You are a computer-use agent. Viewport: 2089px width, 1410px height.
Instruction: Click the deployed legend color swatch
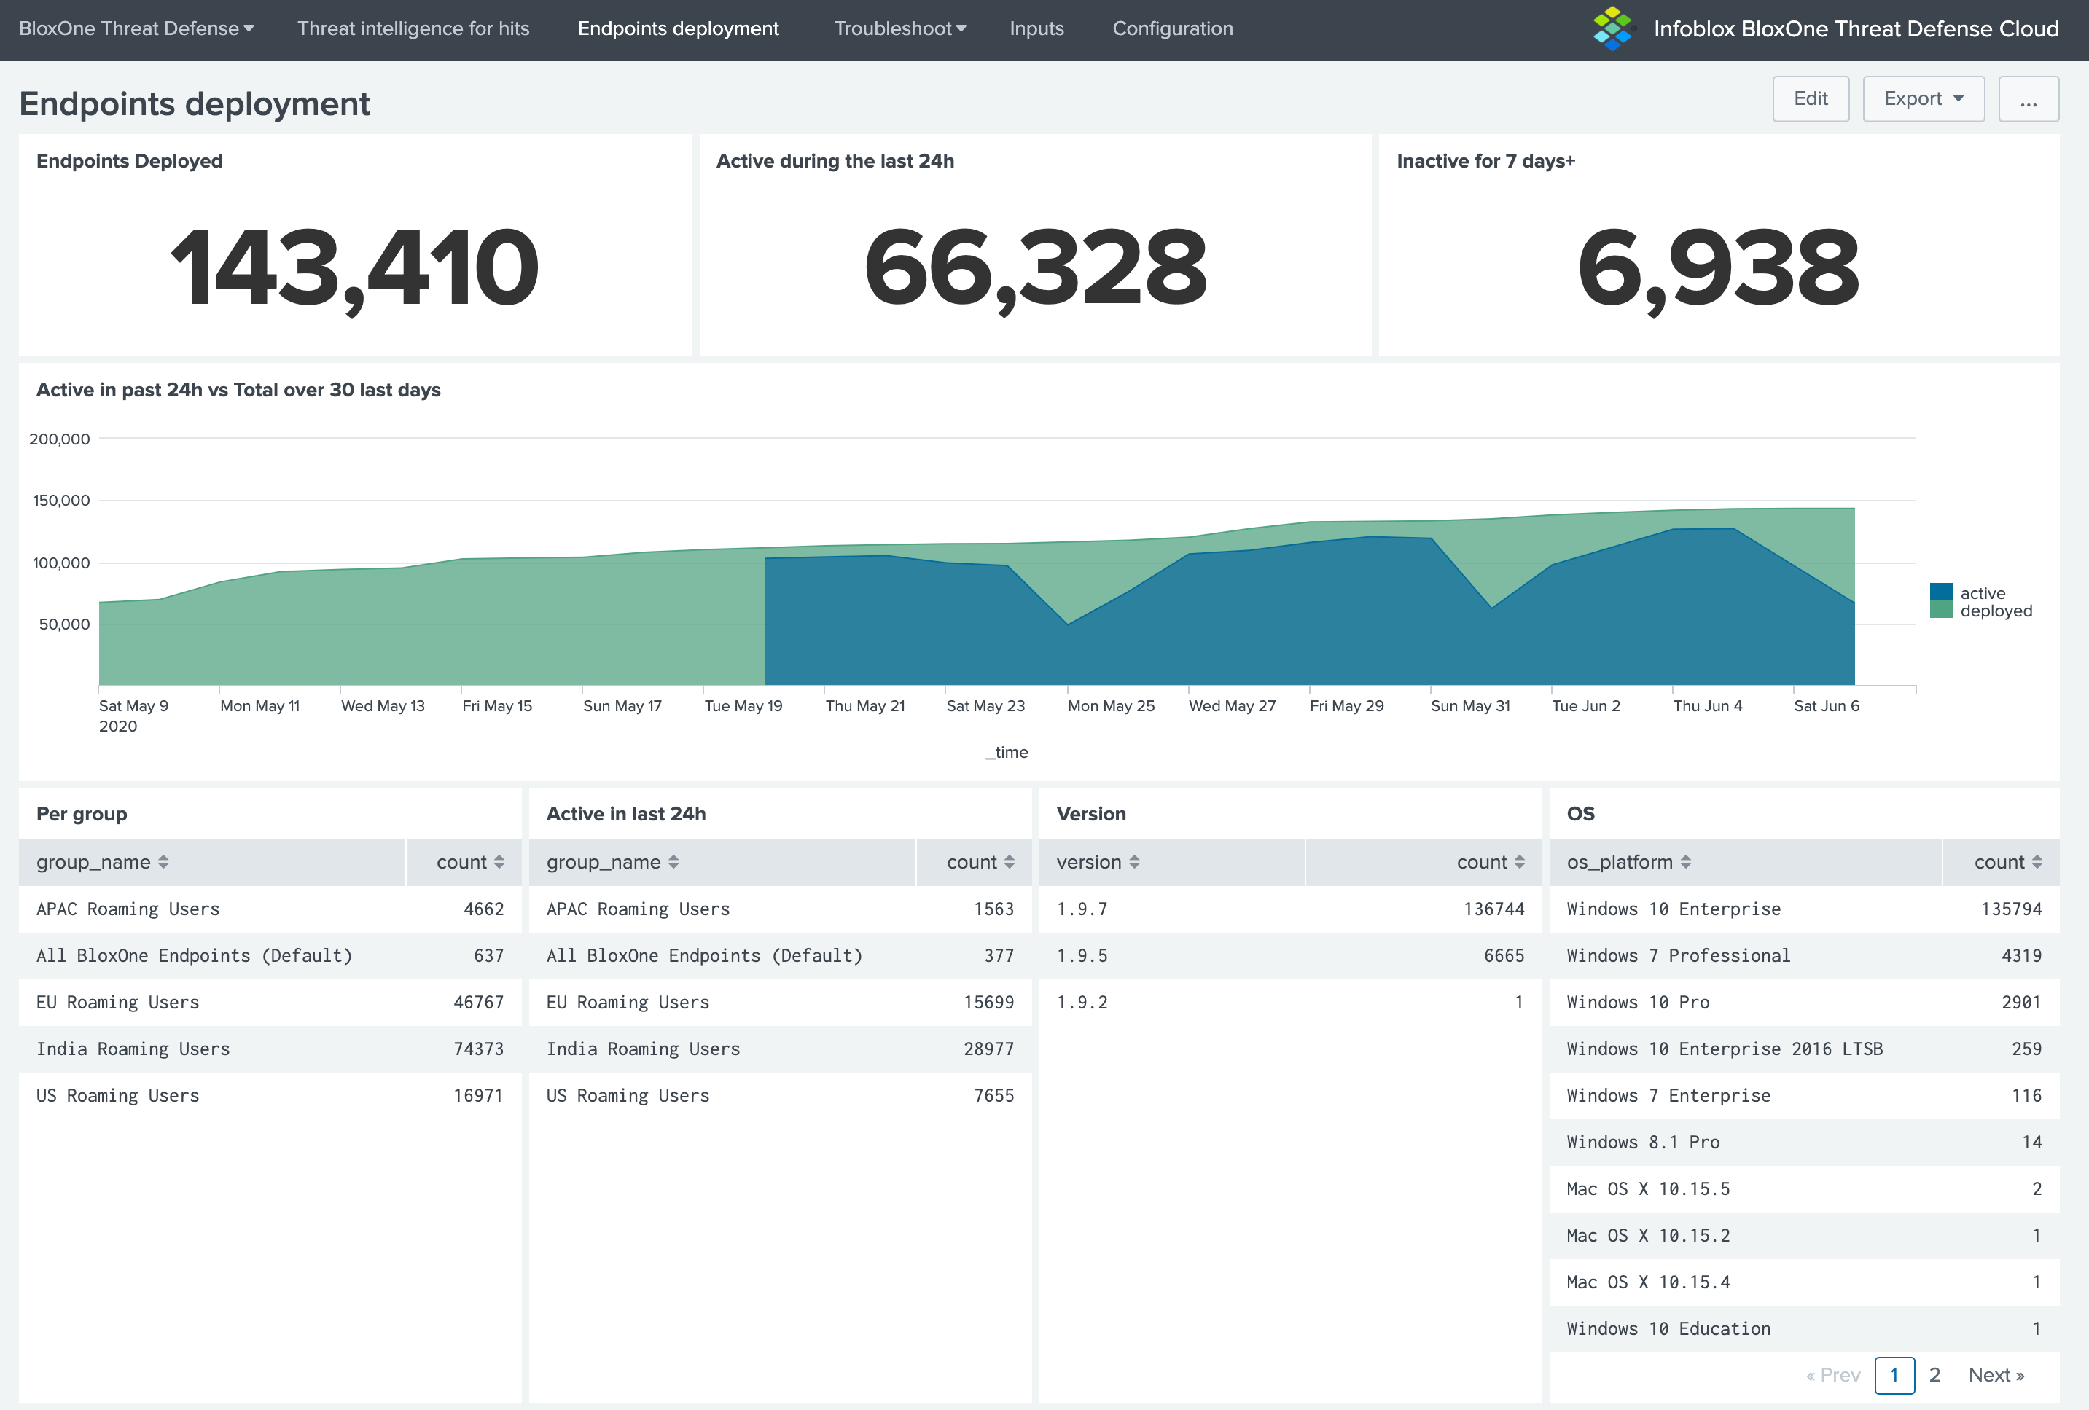pyautogui.click(x=1942, y=609)
